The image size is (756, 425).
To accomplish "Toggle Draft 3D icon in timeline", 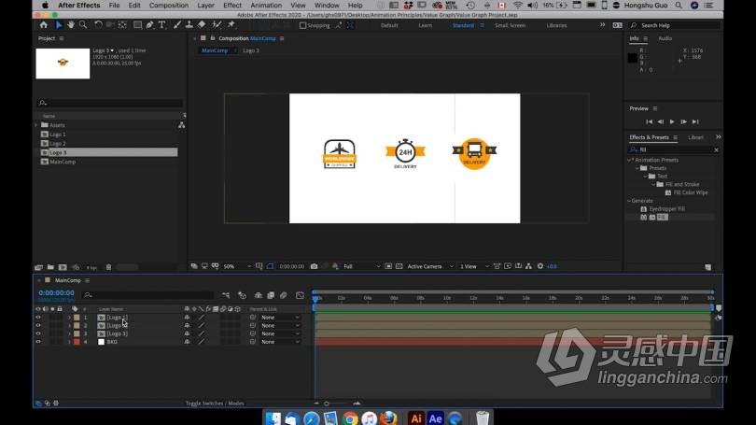I will (242, 295).
